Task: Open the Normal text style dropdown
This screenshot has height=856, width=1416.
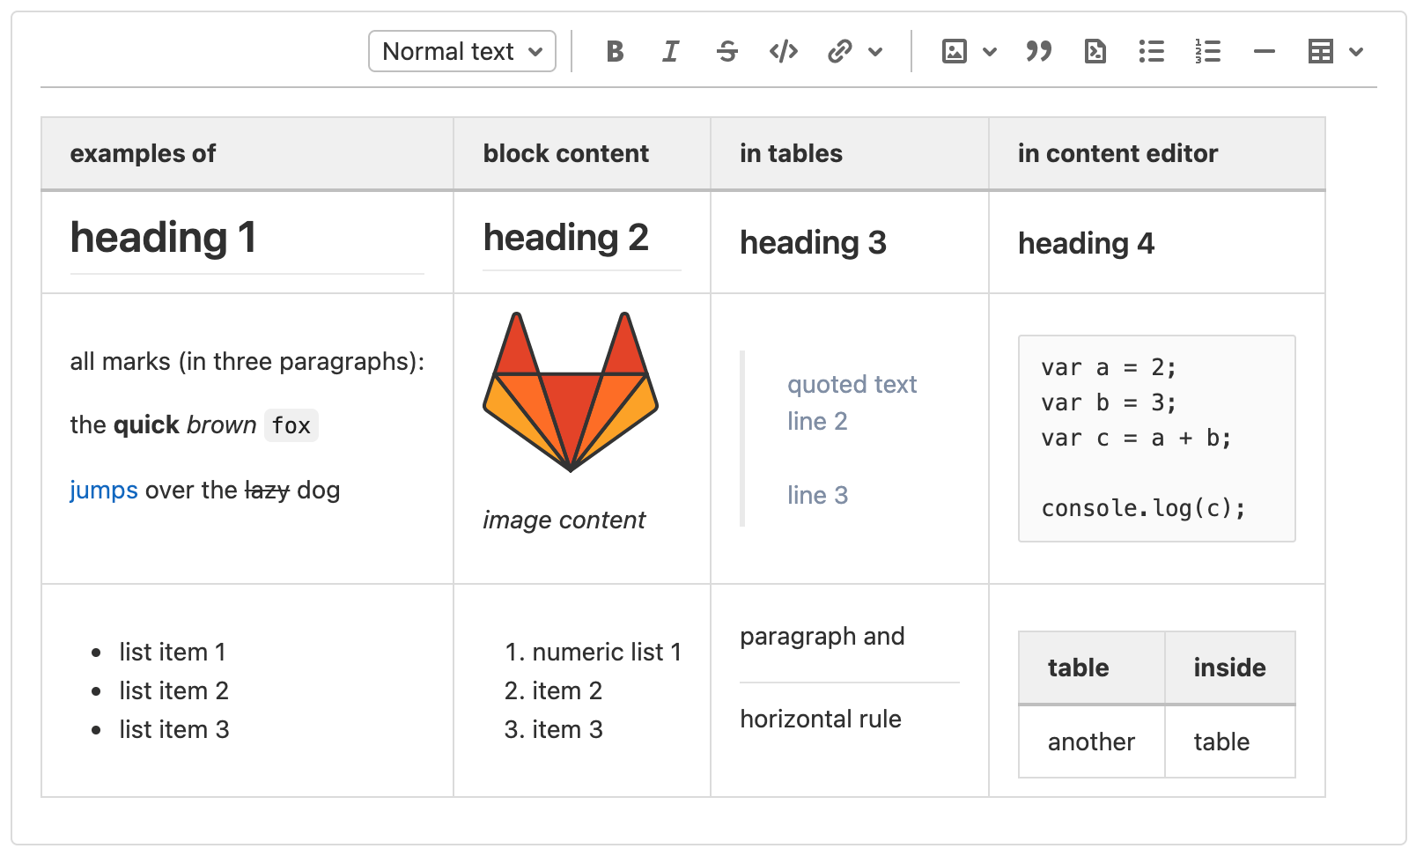Action: (x=461, y=51)
